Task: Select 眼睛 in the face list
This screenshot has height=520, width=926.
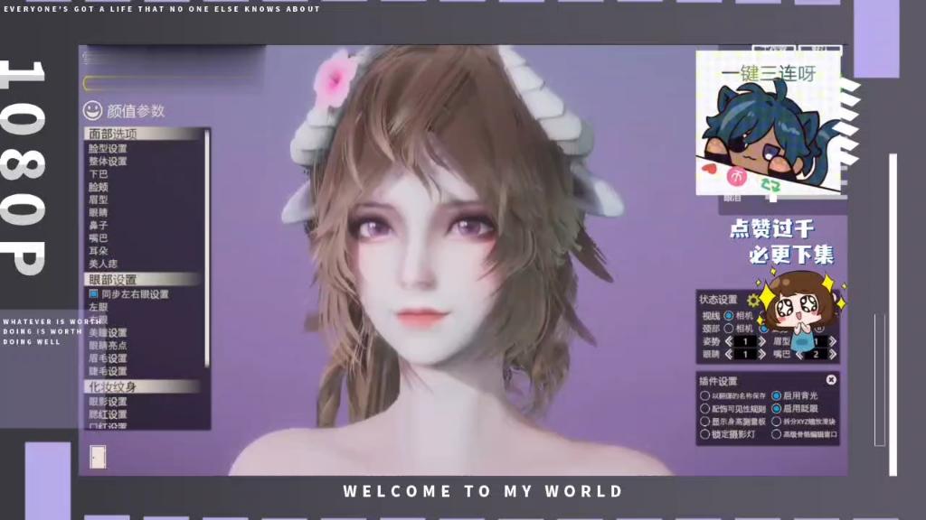Action: [98, 213]
